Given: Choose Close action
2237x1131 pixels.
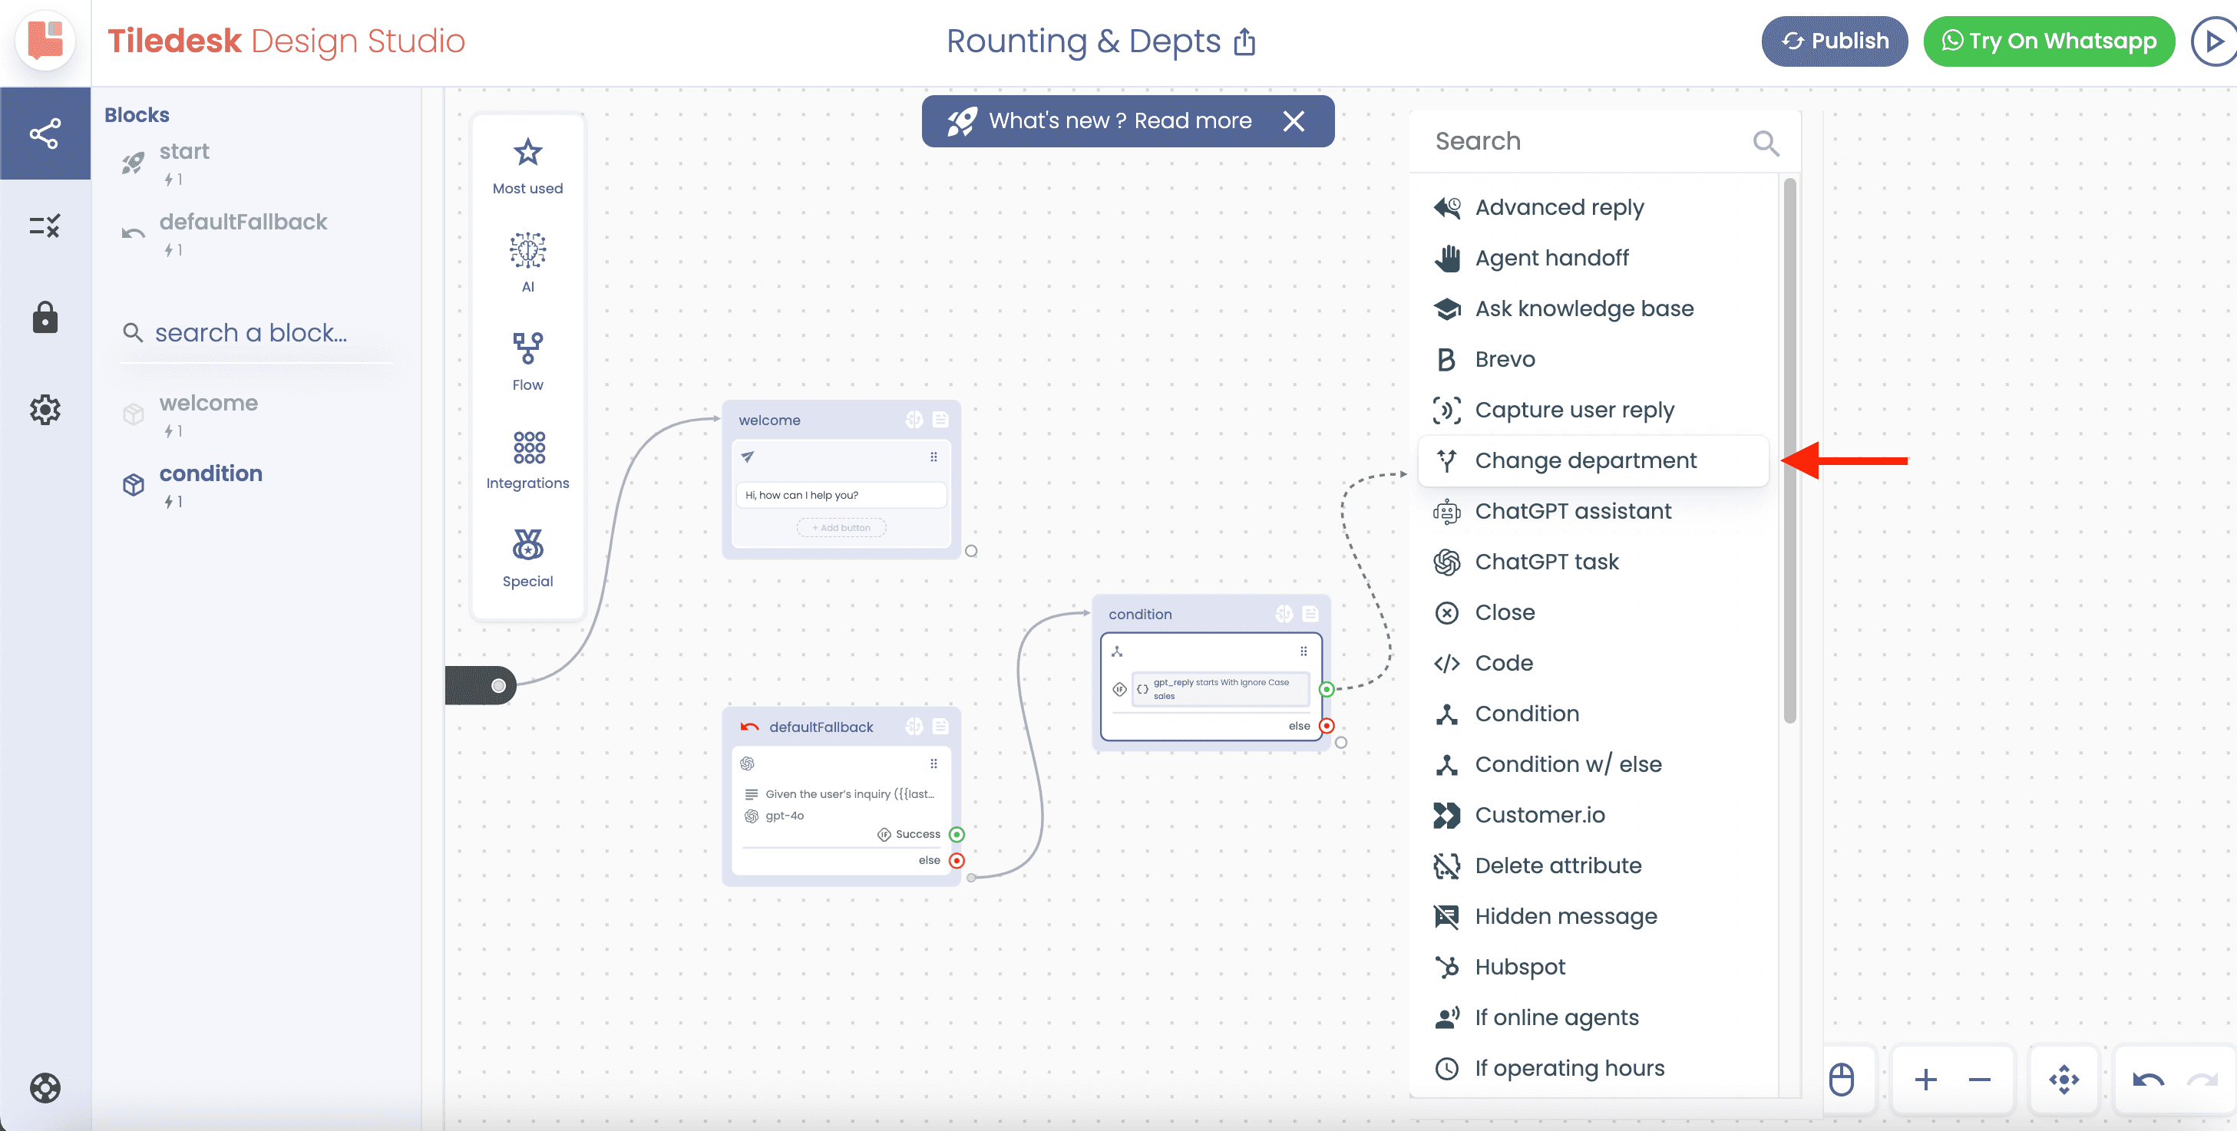Looking at the screenshot, I should [1593, 612].
